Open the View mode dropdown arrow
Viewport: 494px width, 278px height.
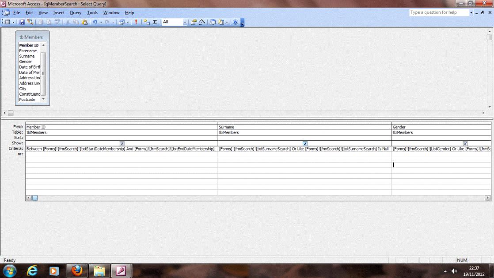[13, 22]
